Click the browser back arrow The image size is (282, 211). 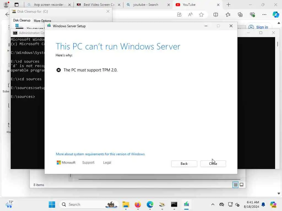coord(7,15)
